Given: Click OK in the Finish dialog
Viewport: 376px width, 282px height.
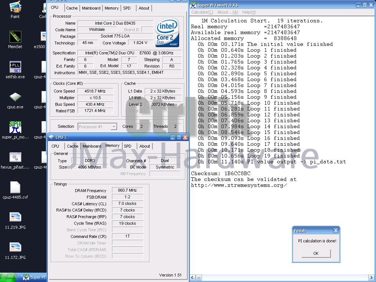Looking at the screenshot, I should [x=316, y=253].
